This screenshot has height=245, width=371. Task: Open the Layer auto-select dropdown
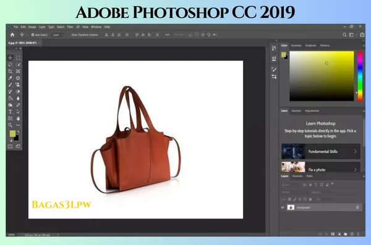coord(58,35)
